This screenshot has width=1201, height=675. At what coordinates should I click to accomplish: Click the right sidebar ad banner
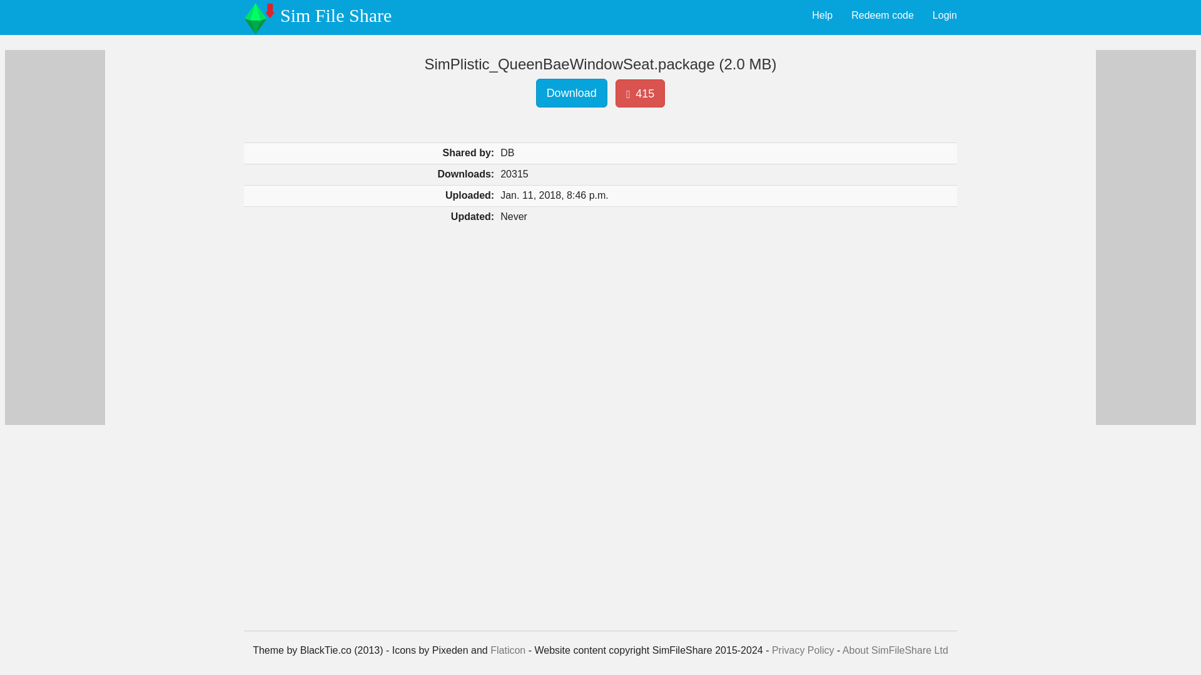pos(1146,237)
